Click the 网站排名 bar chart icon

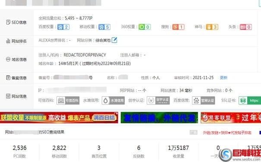8,41
